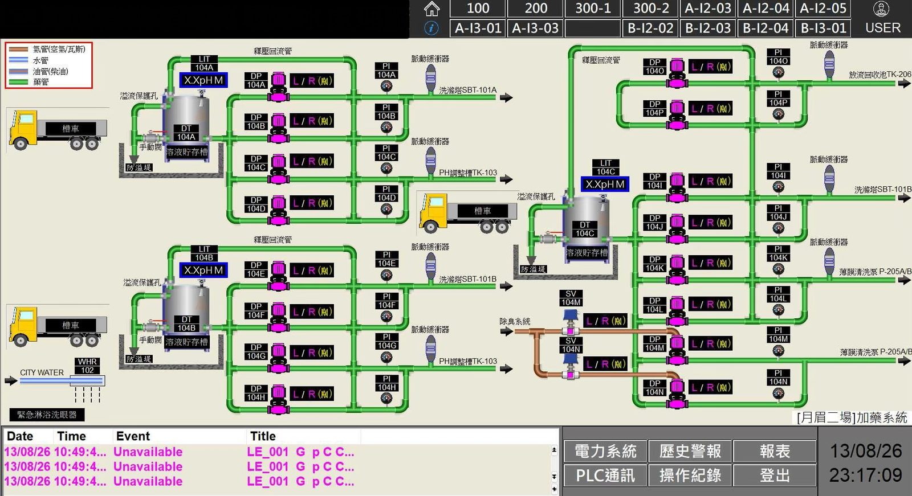Screen dimensions: 912x496
Task: Click pressure gauge PI 104M
Action: tap(778, 350)
